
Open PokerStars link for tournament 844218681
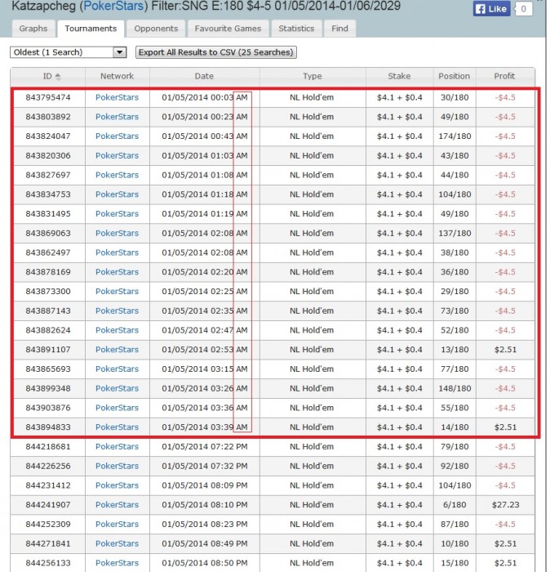(118, 446)
